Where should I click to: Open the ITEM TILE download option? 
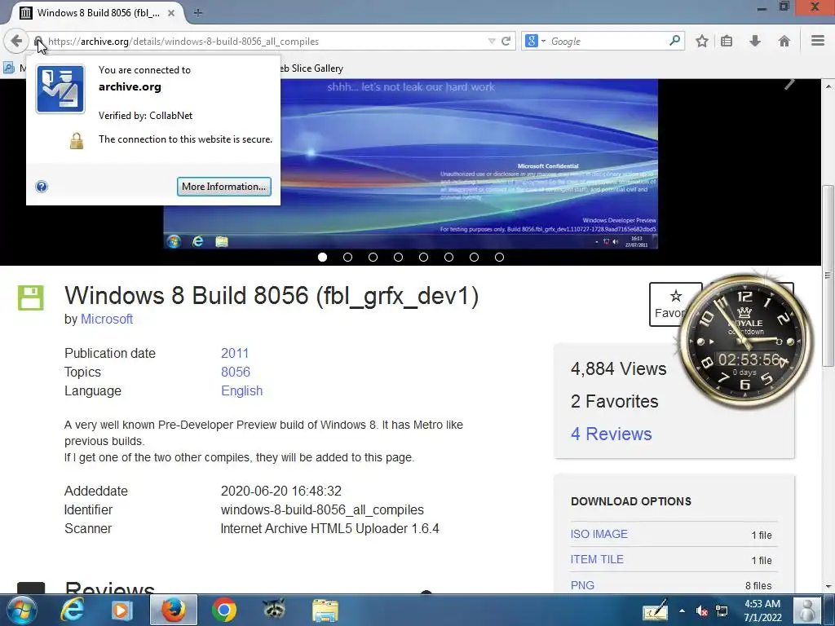[597, 559]
